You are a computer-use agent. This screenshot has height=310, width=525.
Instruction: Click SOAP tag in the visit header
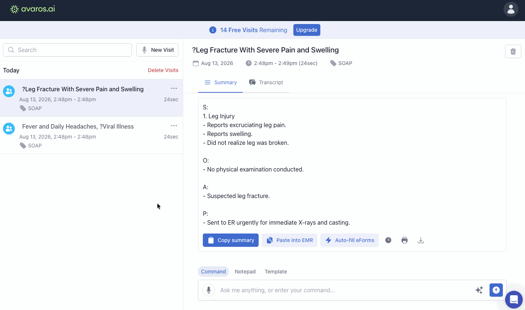341,63
